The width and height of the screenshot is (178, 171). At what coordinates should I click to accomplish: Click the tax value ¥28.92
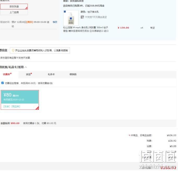click(172, 141)
